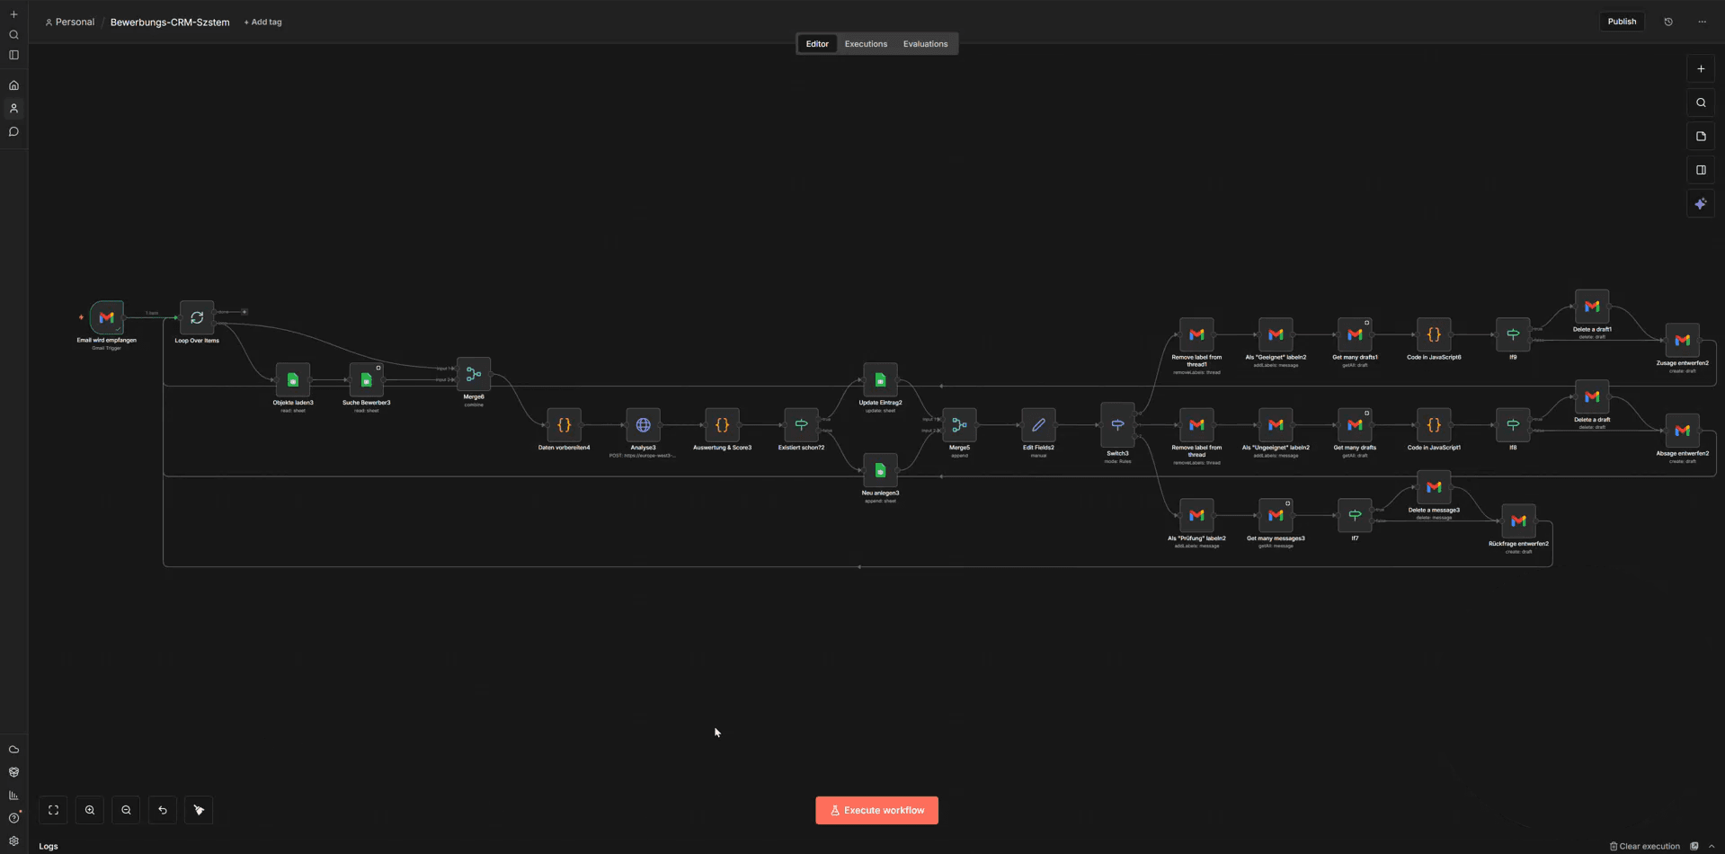Switch to the Executions tab

click(866, 44)
